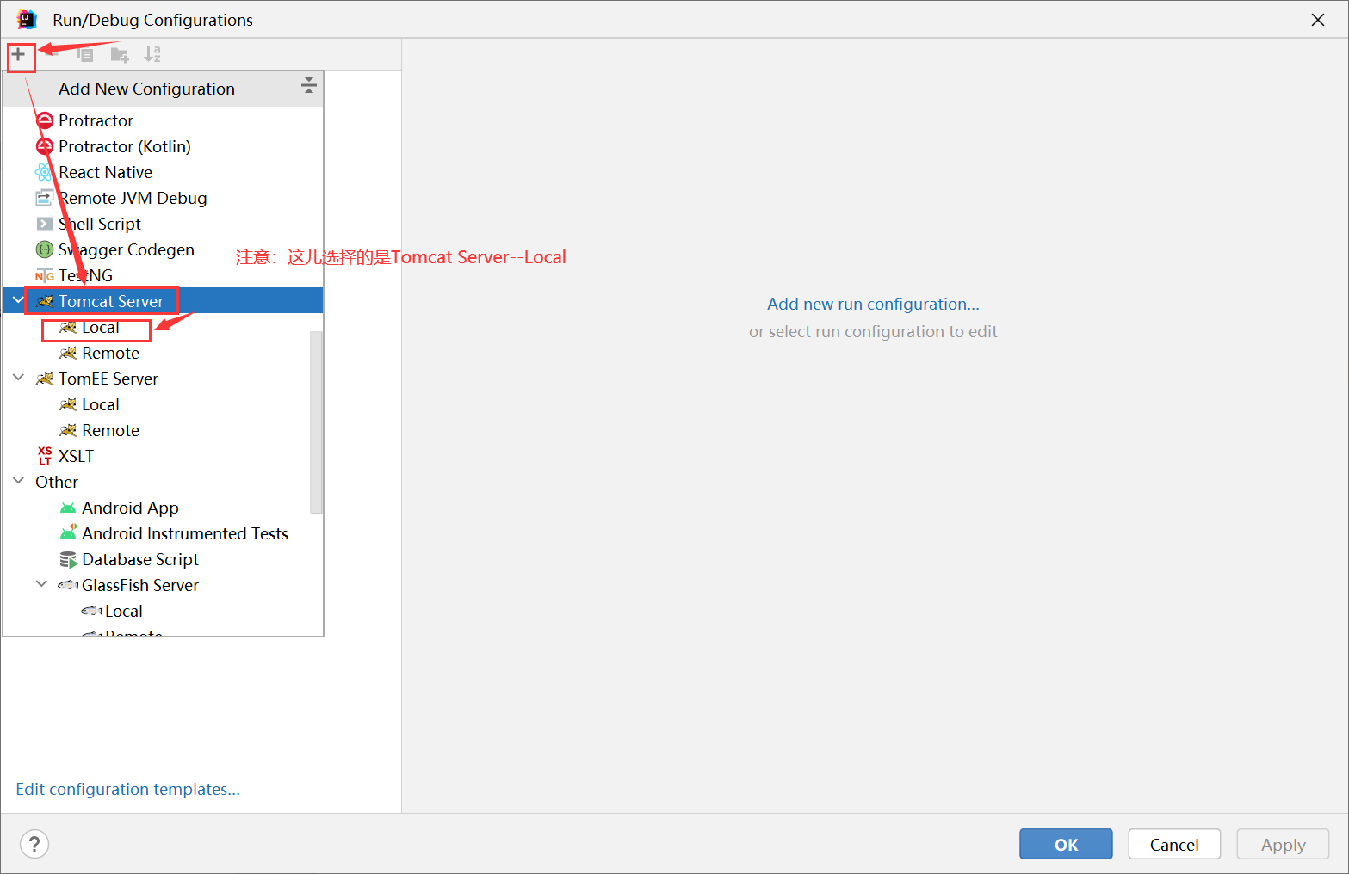Click the Android Instrumented Tests icon
Viewport: 1349px width, 874px height.
(x=68, y=532)
